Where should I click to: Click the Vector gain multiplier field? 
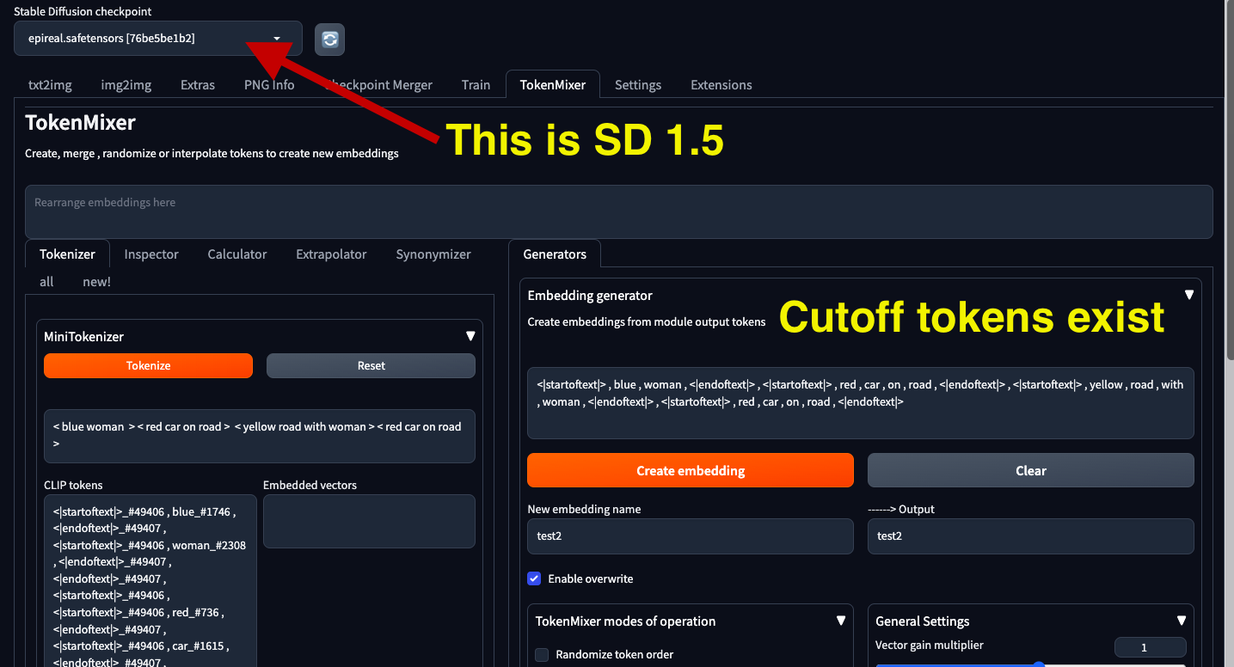(1151, 646)
